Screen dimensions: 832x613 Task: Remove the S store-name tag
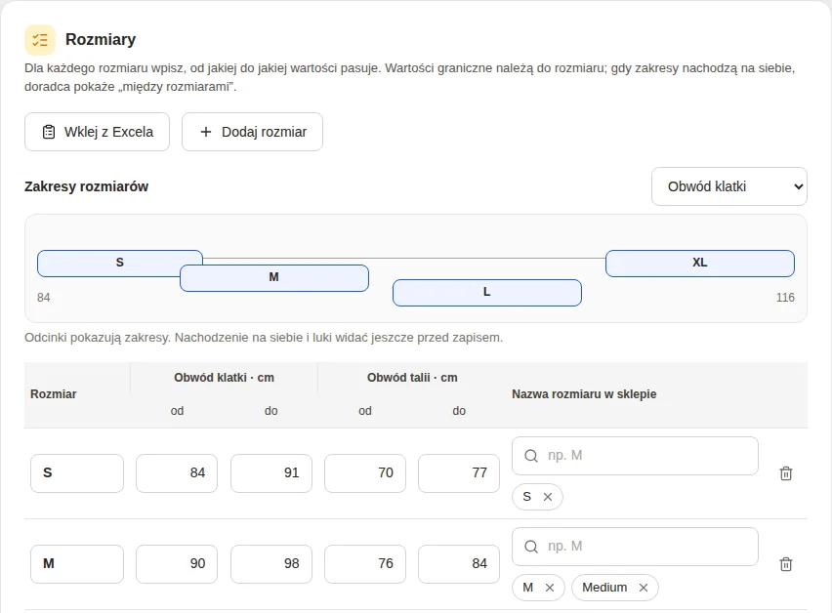[x=548, y=497]
